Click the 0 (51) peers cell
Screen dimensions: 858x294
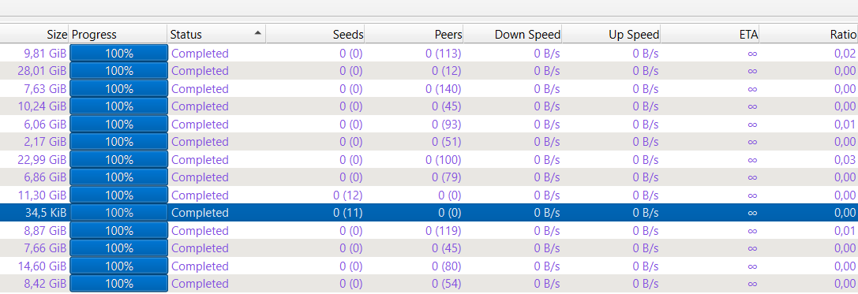tap(446, 142)
